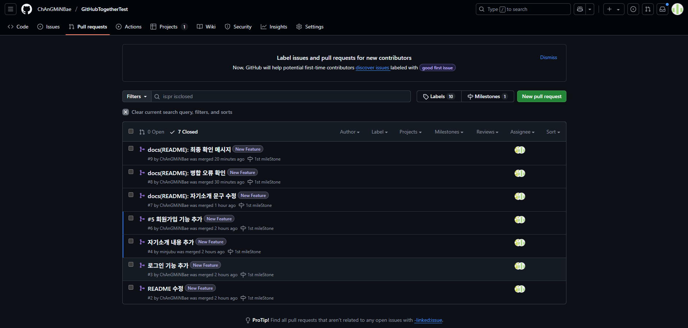Go to the Issues tab

click(49, 27)
